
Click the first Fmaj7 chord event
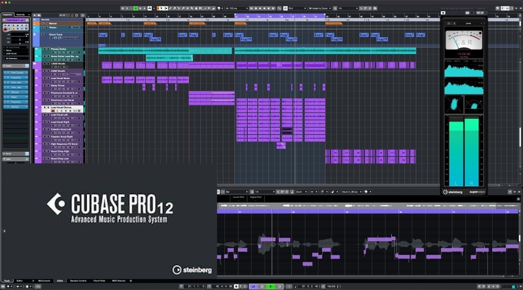pyautogui.click(x=103, y=35)
